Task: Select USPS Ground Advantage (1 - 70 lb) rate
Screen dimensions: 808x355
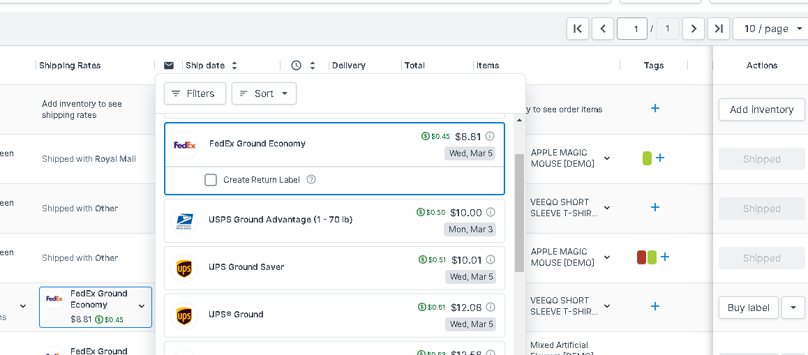Action: (334, 220)
